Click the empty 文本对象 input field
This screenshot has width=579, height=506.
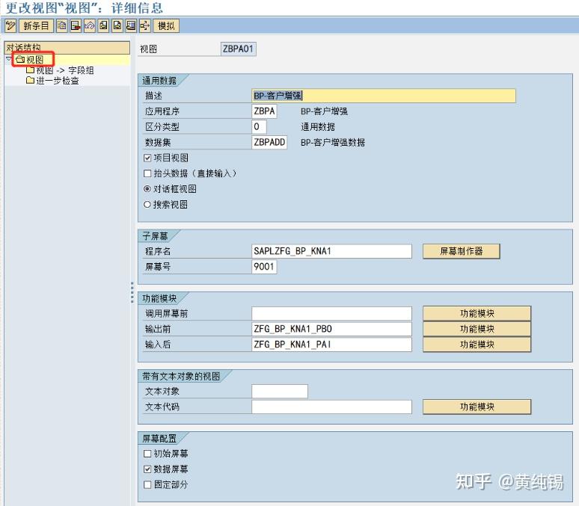[x=280, y=391]
